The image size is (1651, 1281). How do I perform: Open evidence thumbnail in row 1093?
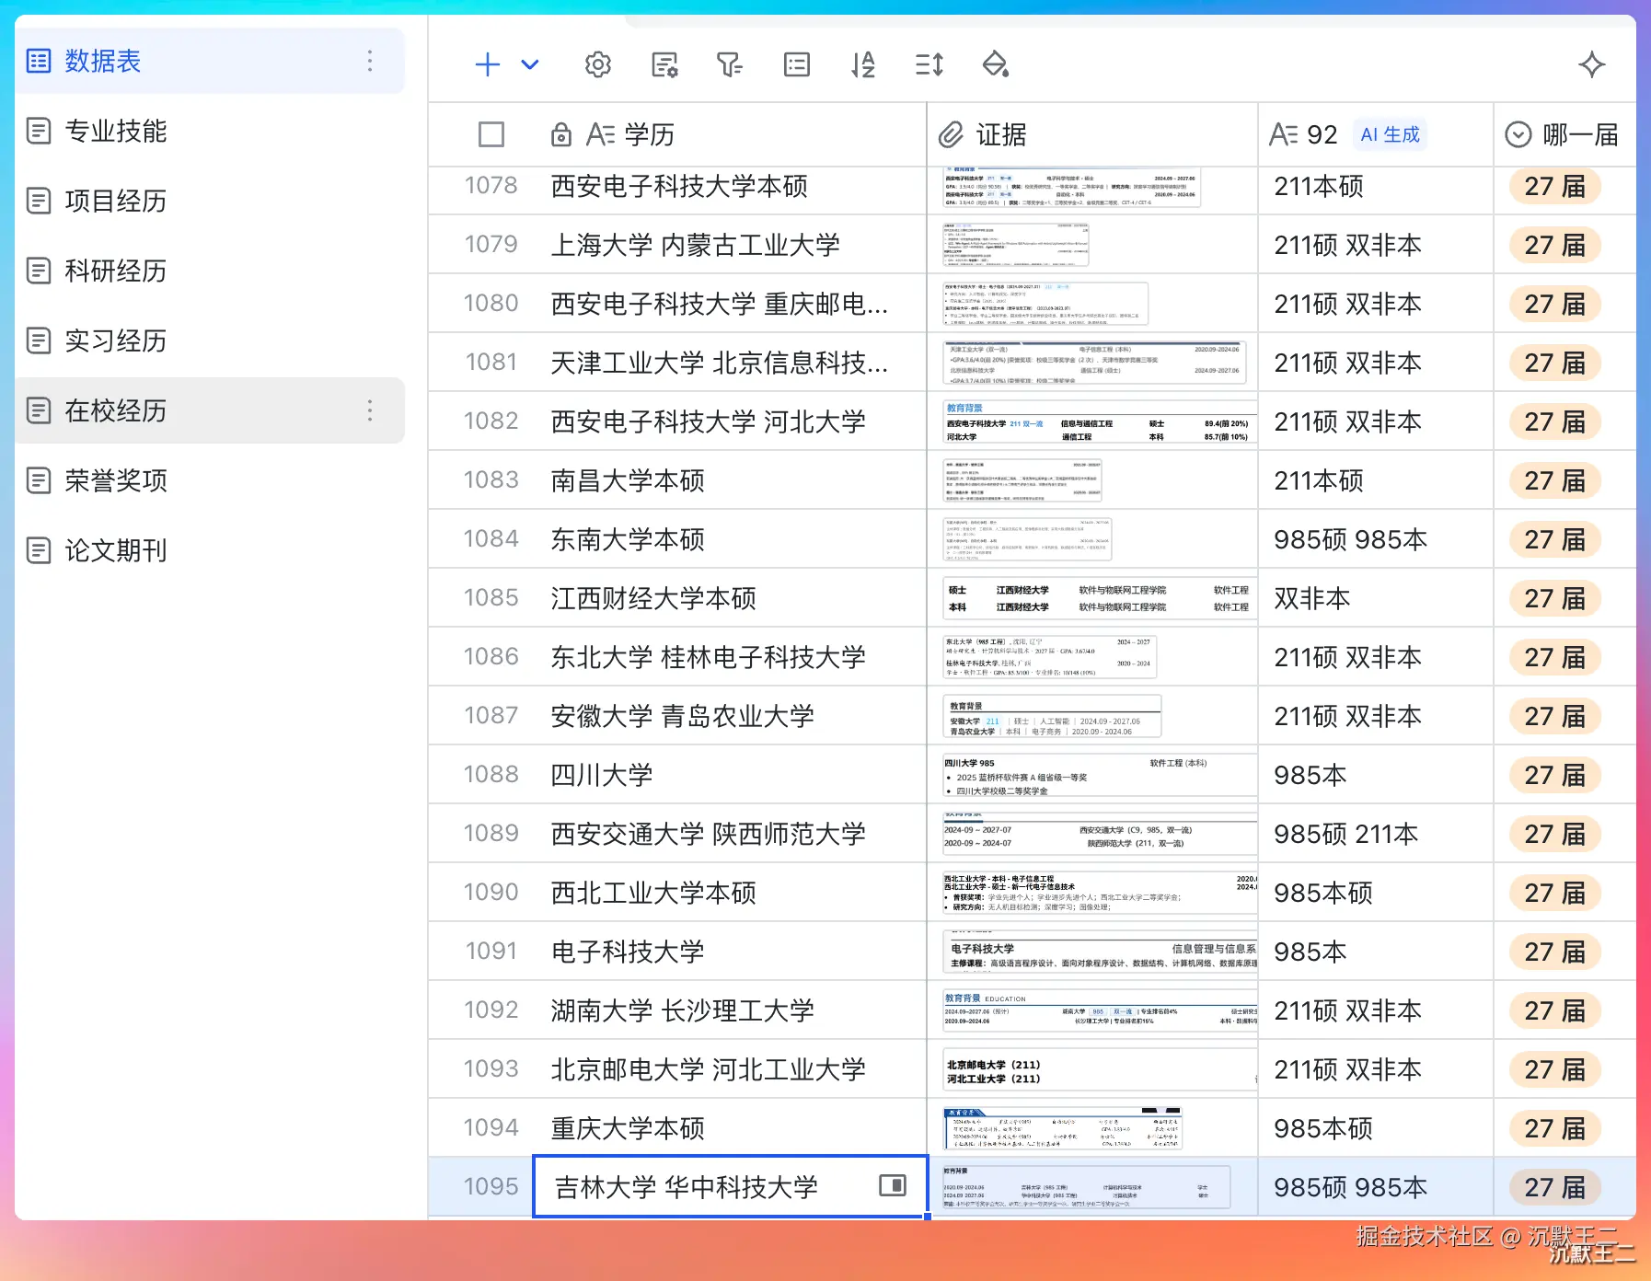pos(1099,1070)
